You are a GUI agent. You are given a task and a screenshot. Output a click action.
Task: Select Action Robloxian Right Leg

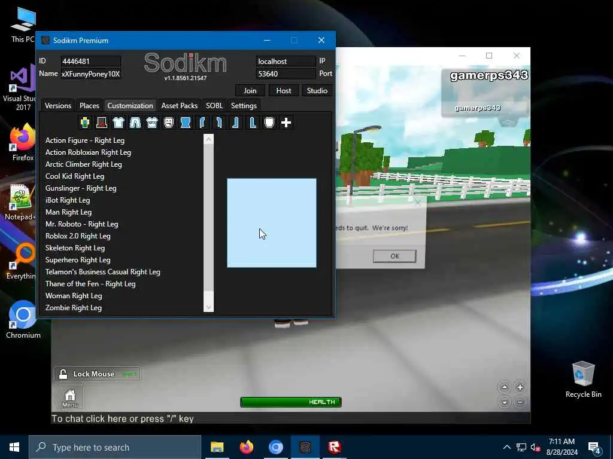(88, 152)
